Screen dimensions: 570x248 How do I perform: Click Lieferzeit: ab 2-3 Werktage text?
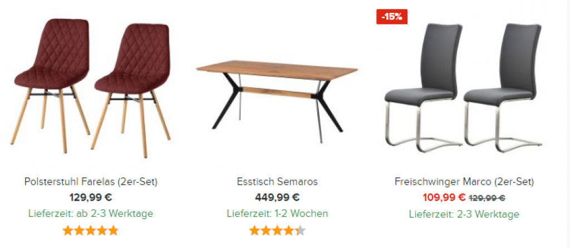pyautogui.click(x=91, y=214)
